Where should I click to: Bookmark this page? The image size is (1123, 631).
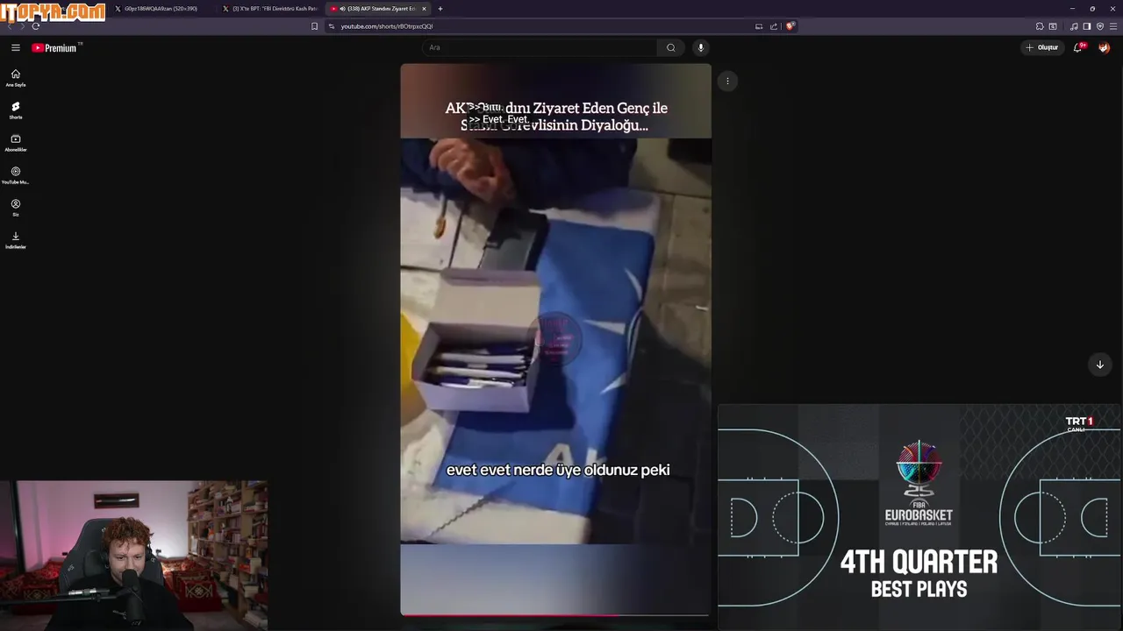click(x=314, y=26)
